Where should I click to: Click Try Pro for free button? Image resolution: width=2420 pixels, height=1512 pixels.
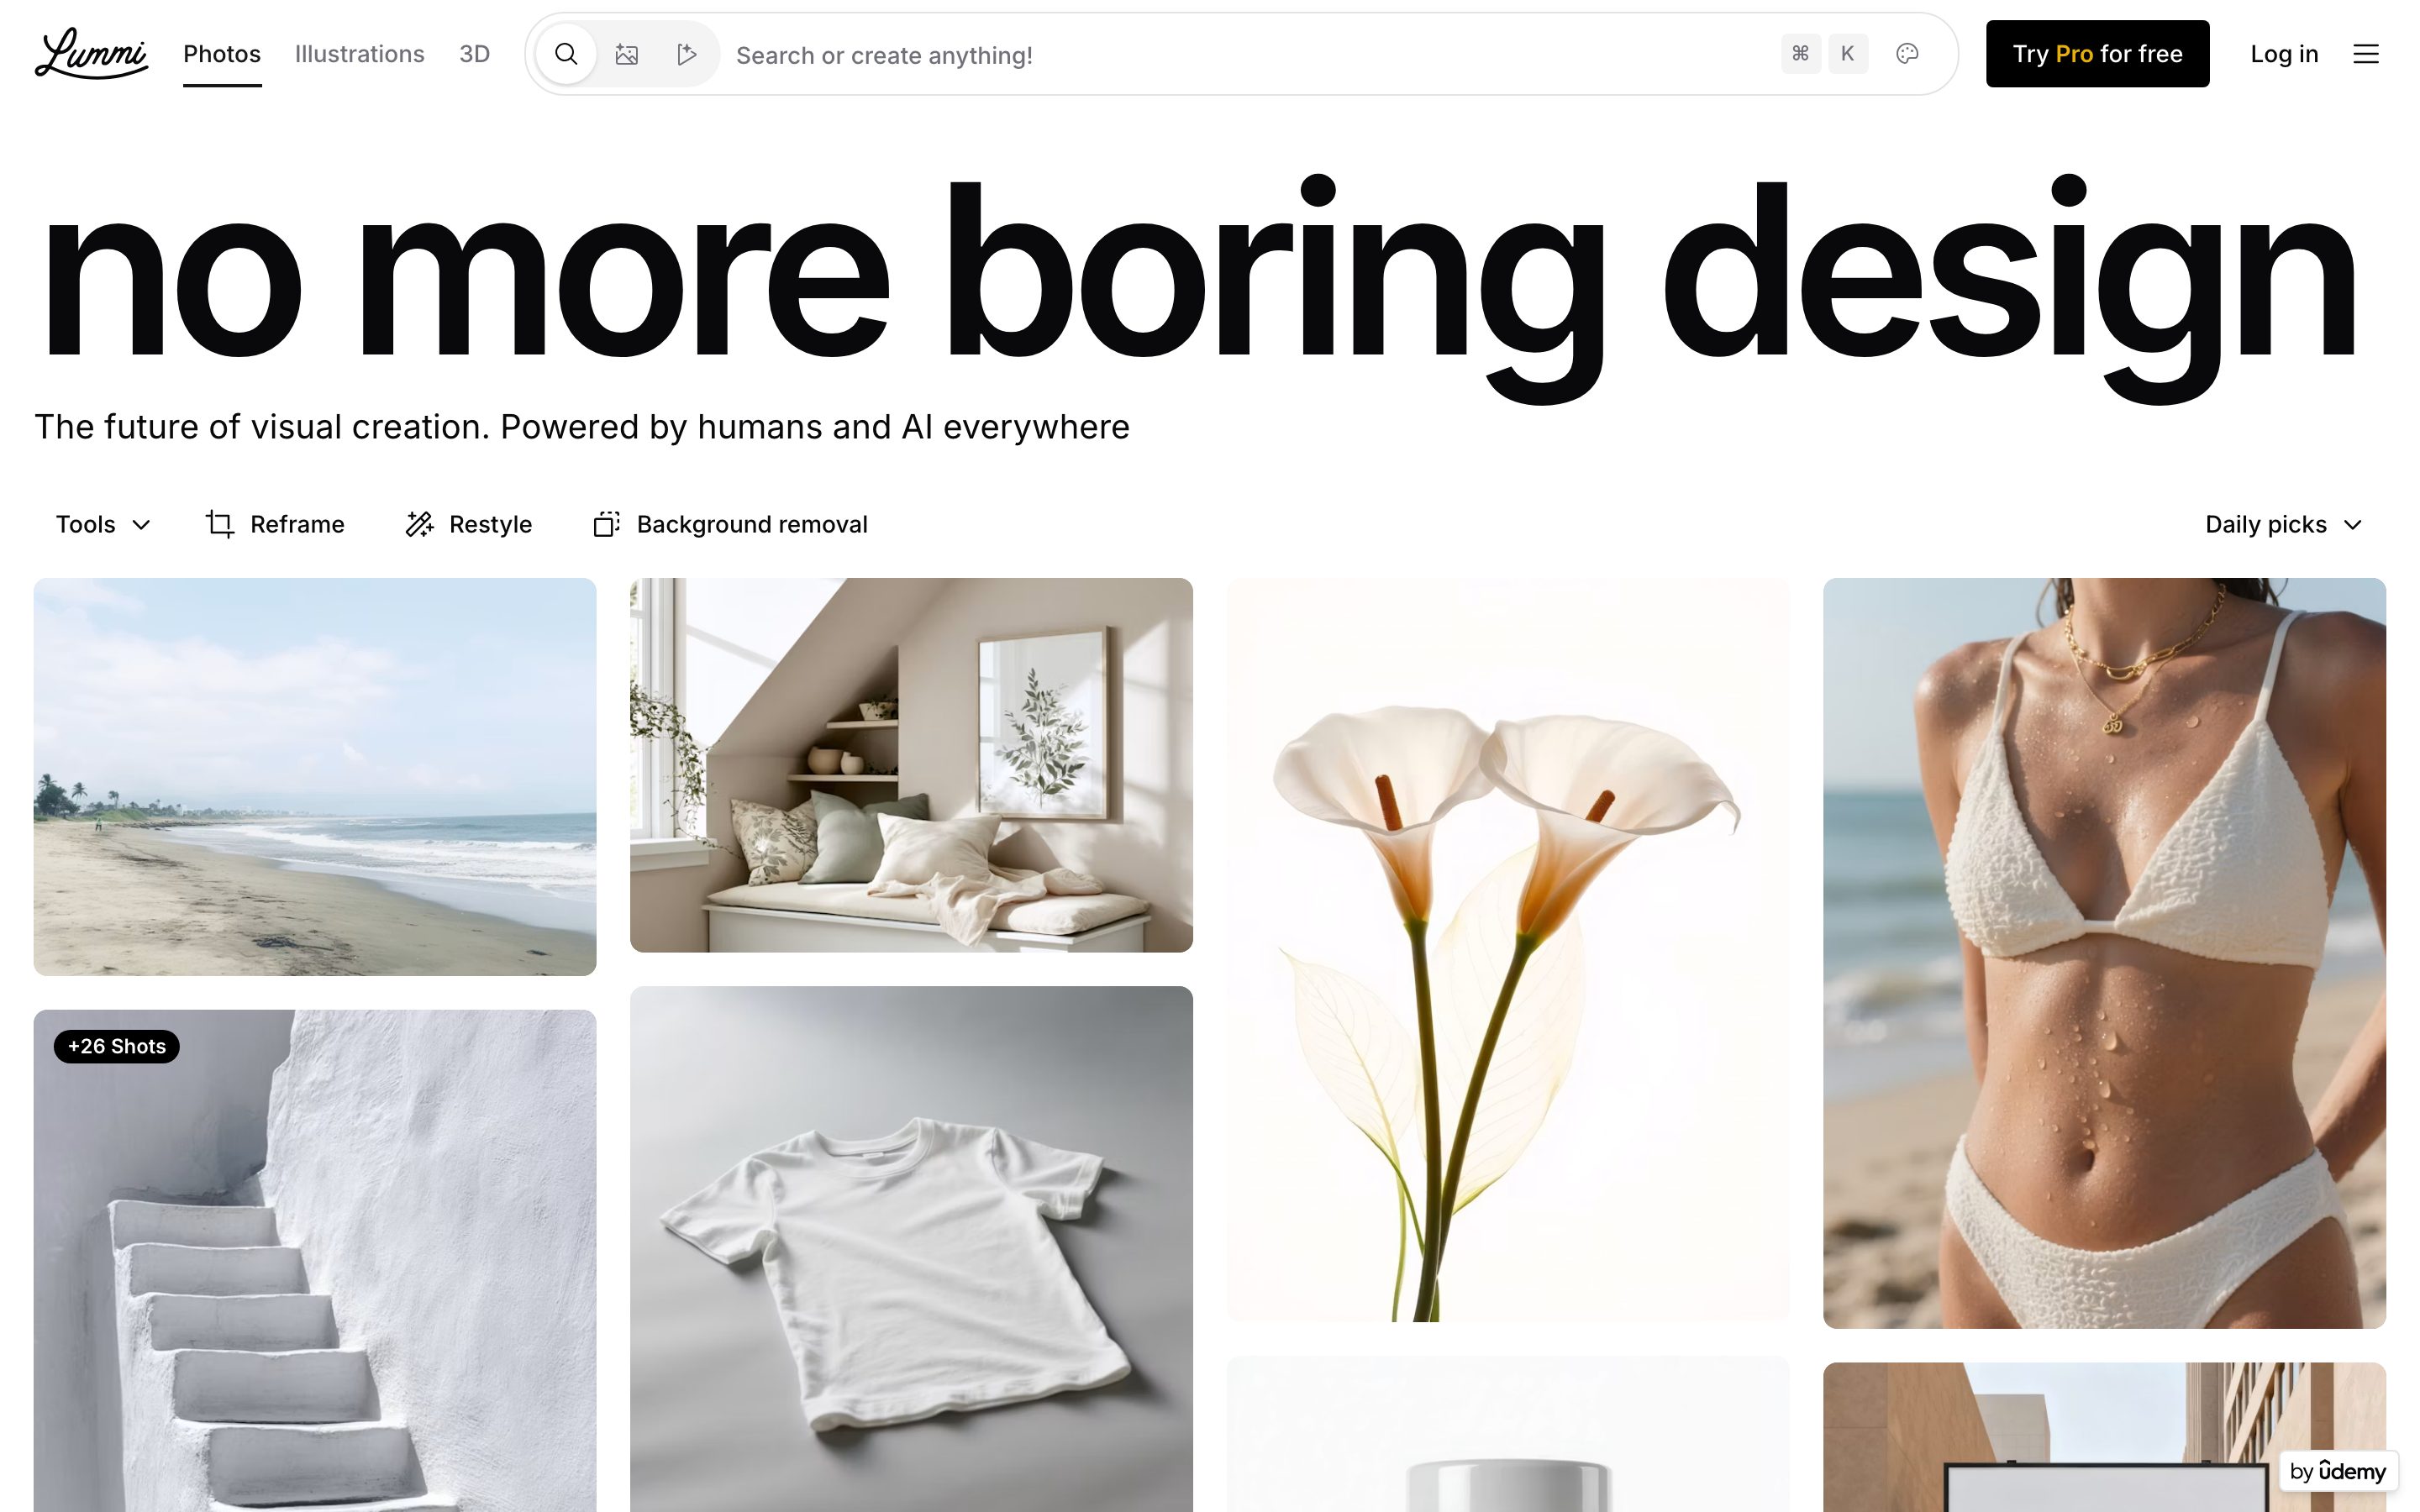(2097, 54)
